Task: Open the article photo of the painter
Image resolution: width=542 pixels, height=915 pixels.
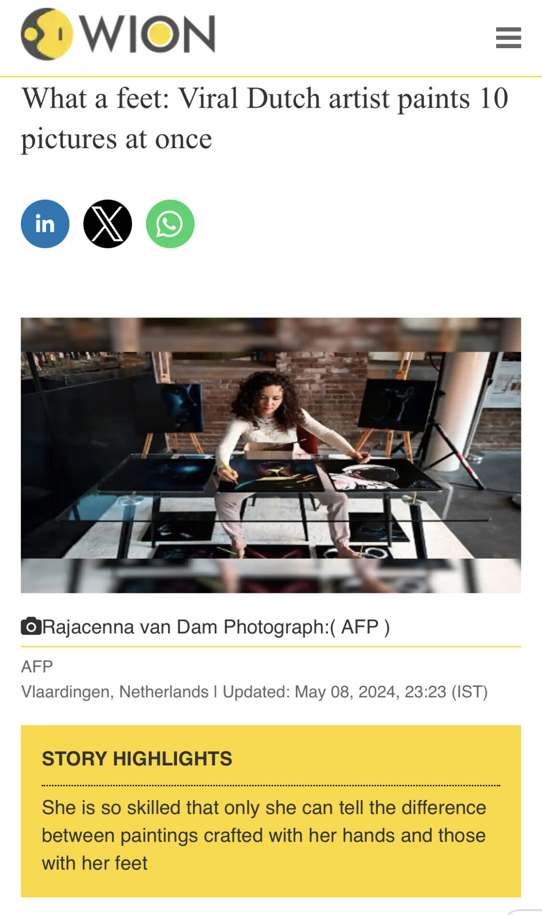Action: (271, 455)
